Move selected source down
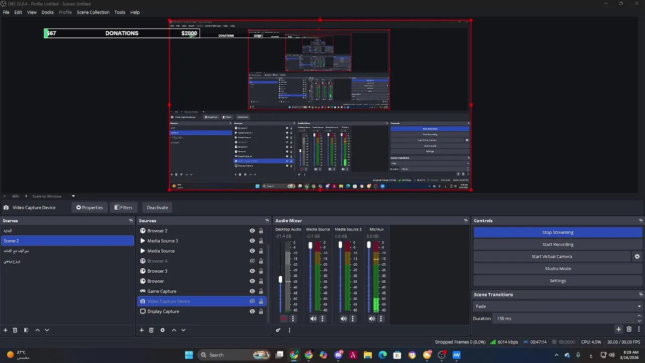 click(x=183, y=330)
